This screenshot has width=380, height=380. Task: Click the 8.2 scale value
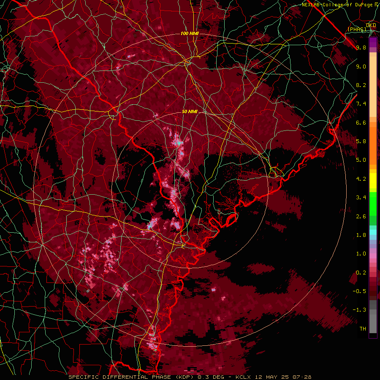coord(361,85)
